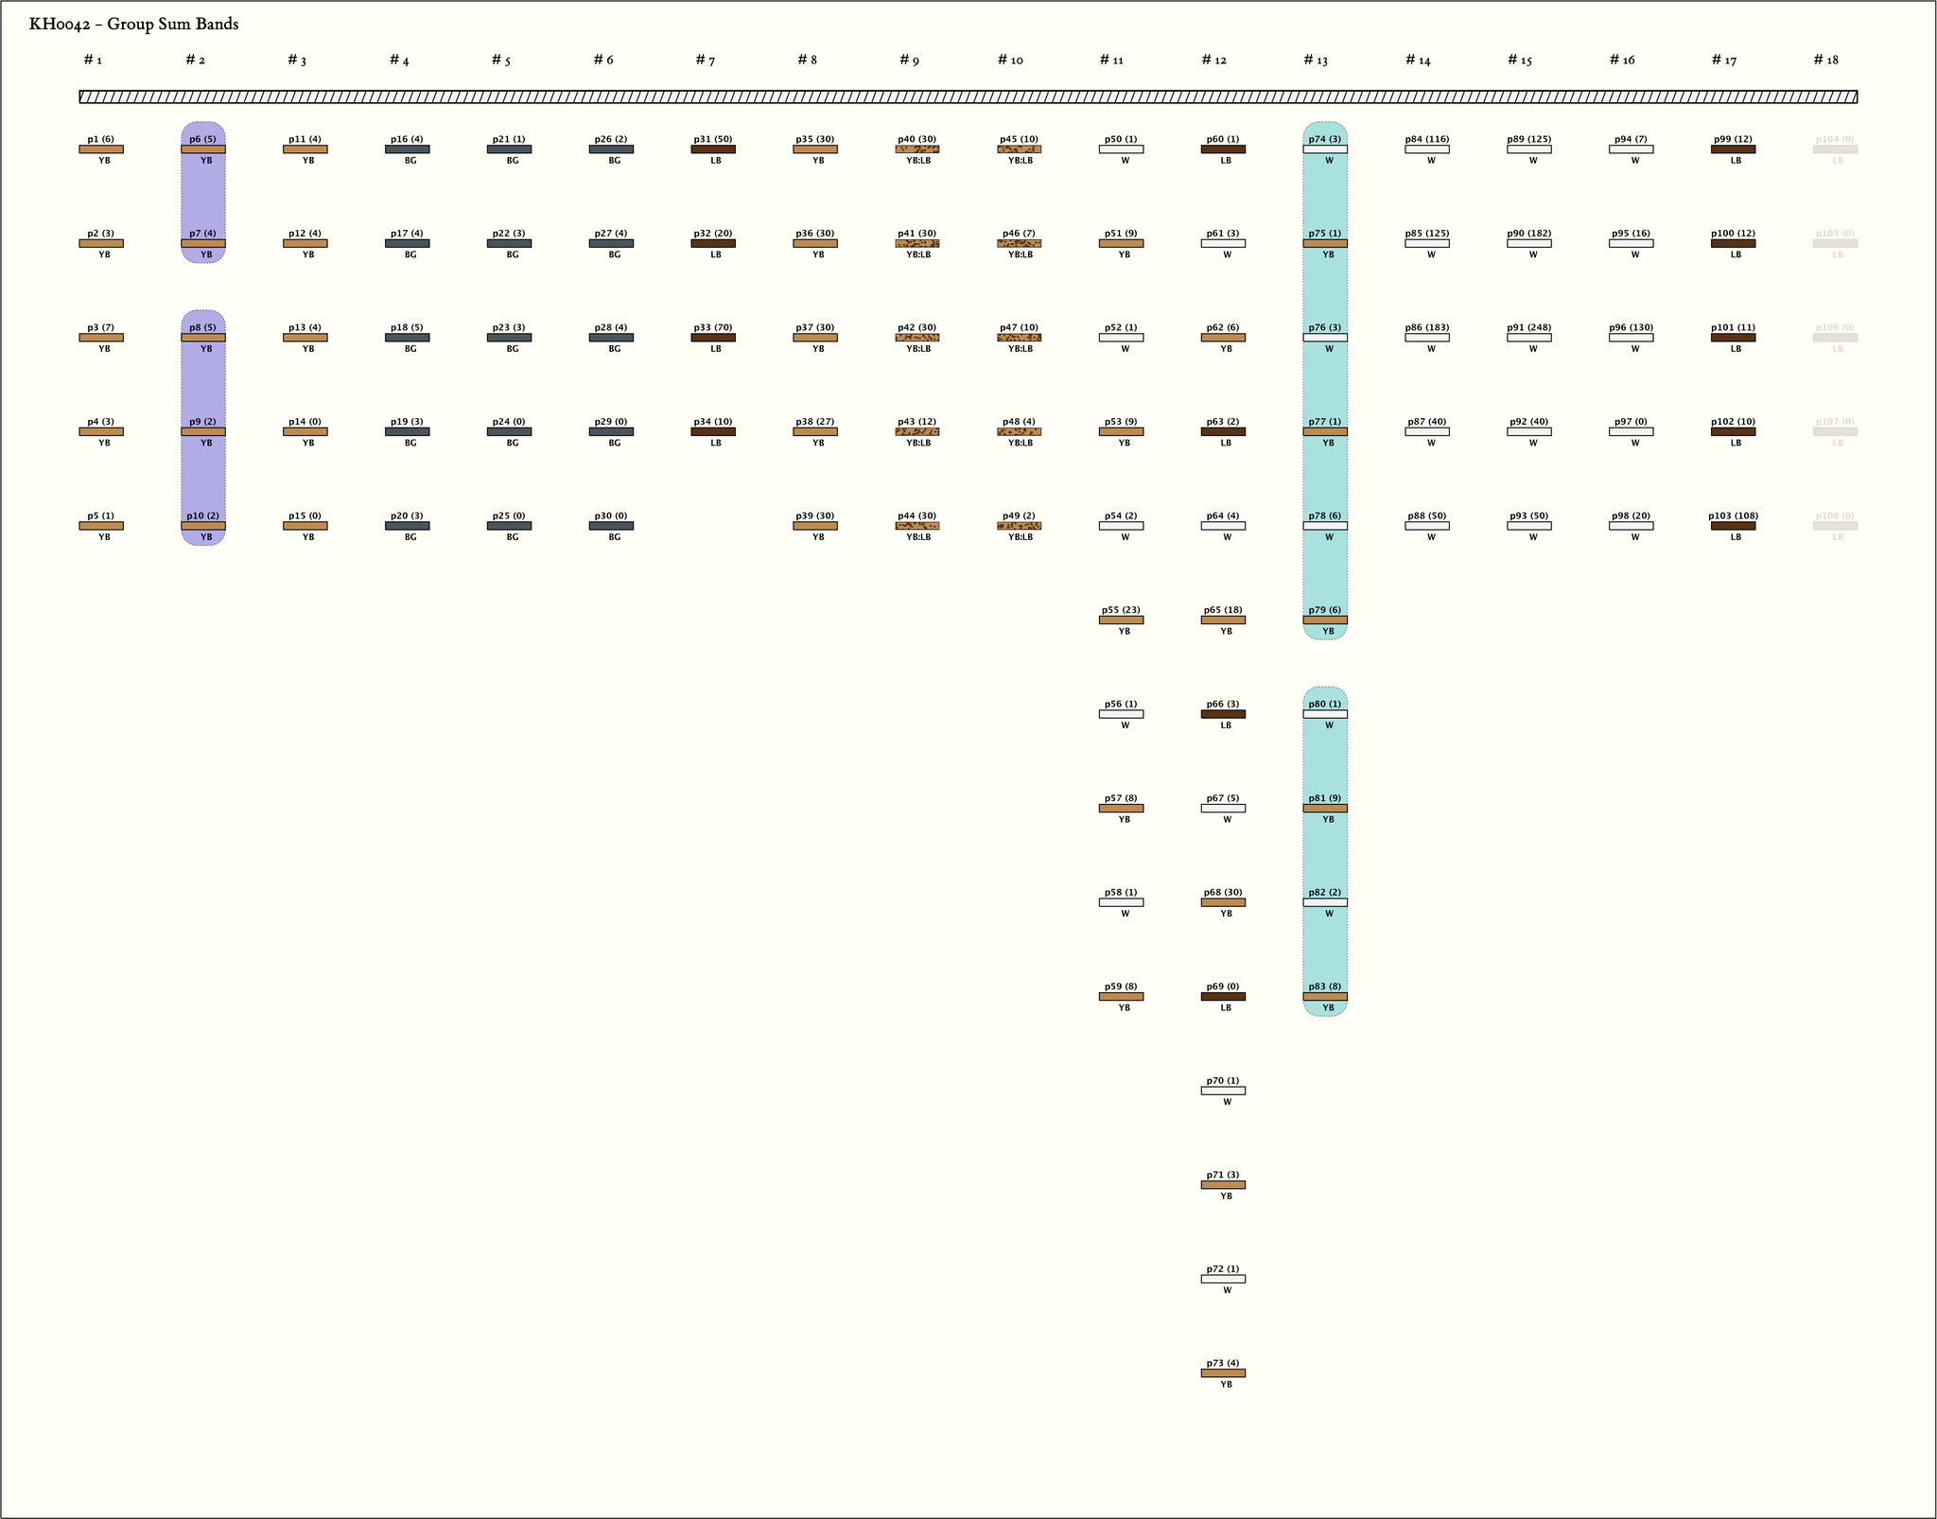Click the p55 (23) YB band
Image resolution: width=1937 pixels, height=1519 pixels.
(x=1121, y=620)
